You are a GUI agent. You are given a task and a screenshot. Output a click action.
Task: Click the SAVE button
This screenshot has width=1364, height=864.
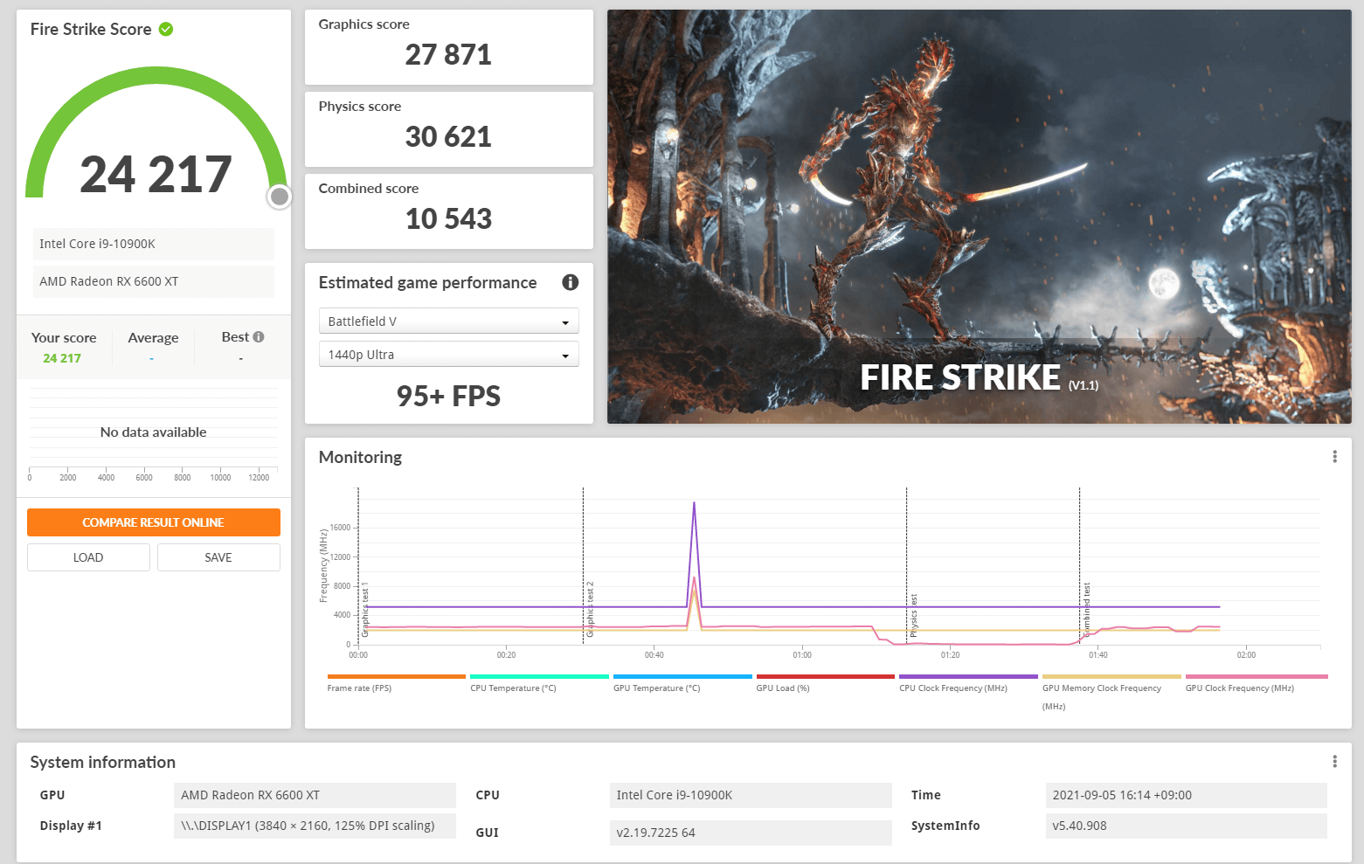[x=218, y=557]
